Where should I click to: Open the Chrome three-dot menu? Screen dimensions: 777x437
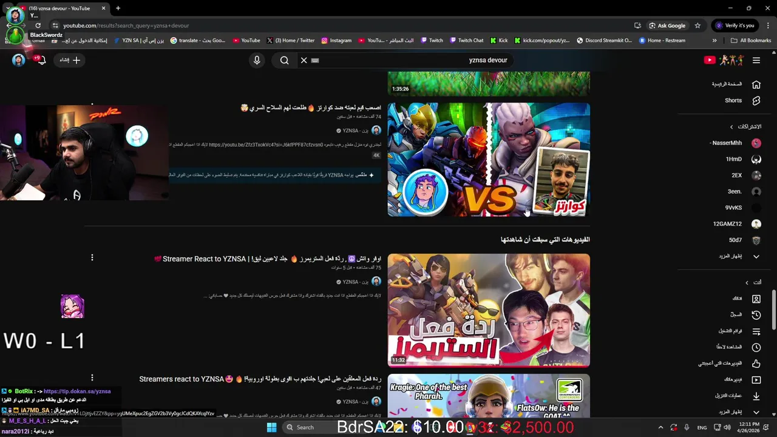pos(769,25)
